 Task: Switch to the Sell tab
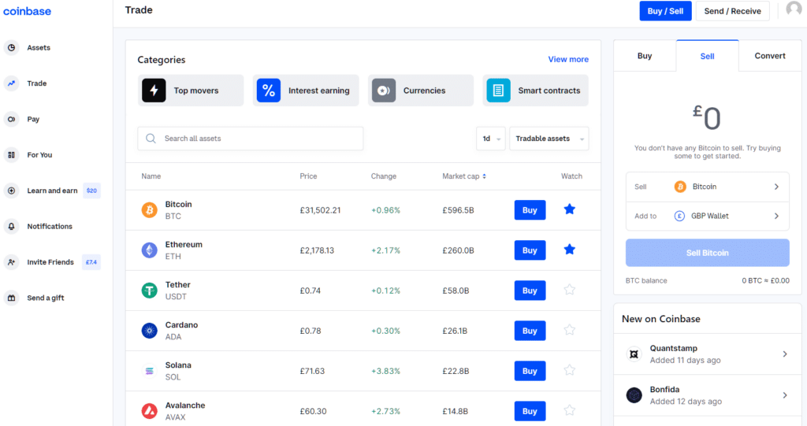coord(707,56)
